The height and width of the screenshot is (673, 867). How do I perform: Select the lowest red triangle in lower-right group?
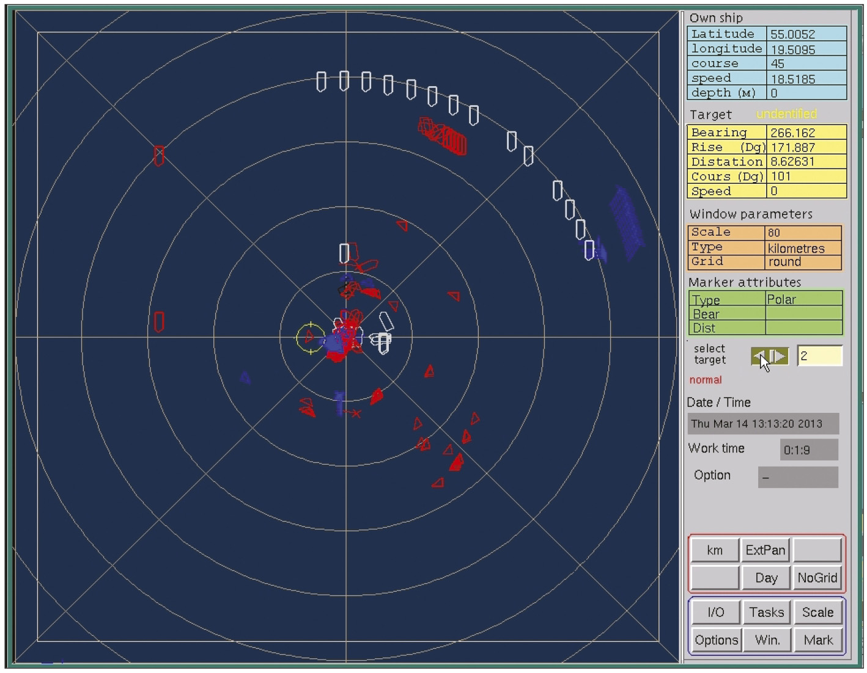click(438, 483)
